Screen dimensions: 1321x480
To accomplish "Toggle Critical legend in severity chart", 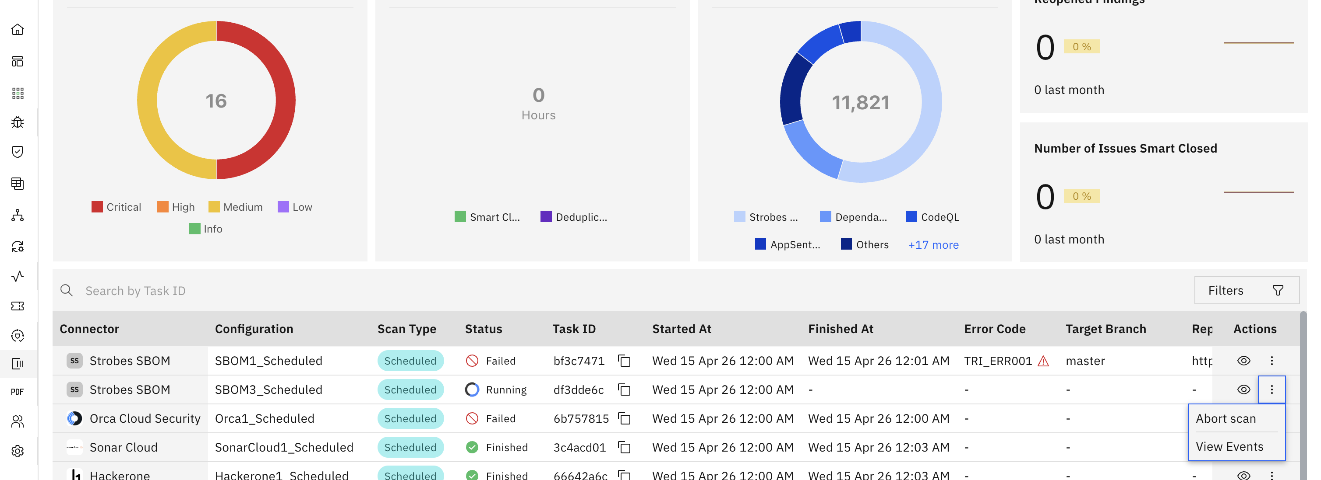I will (x=116, y=207).
